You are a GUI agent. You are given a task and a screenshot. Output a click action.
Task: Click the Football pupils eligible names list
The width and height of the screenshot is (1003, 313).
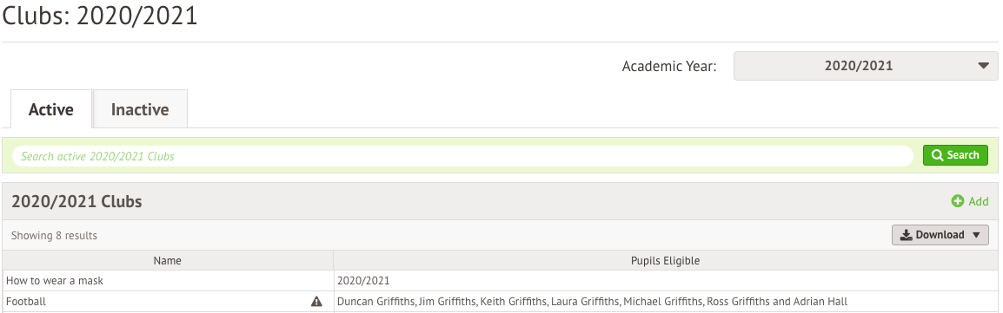point(592,302)
